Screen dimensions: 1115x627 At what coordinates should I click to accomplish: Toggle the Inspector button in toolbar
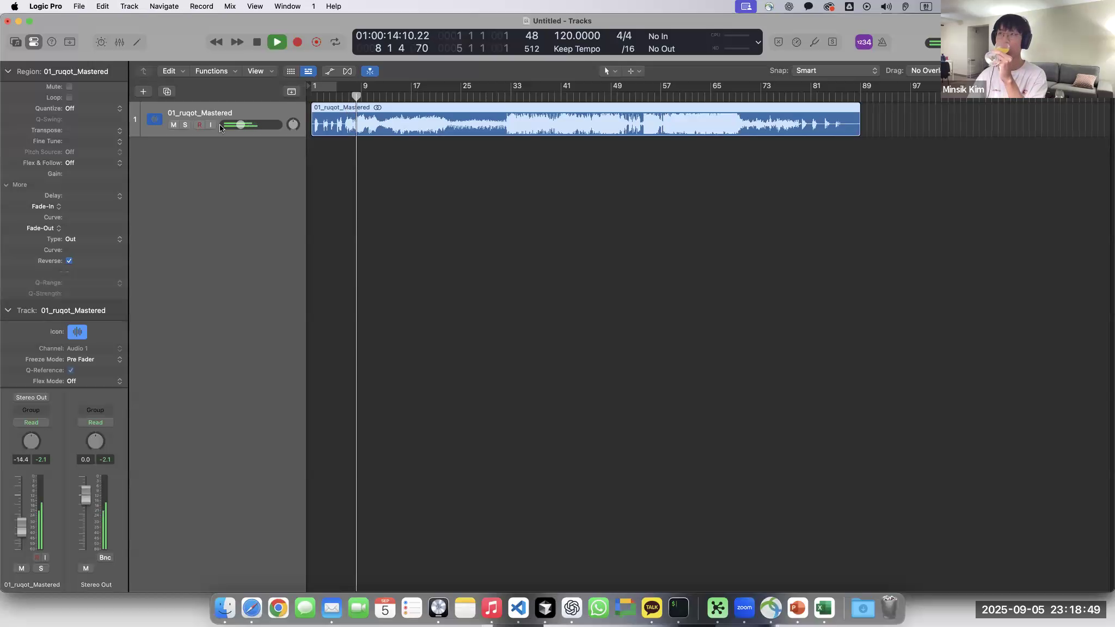tap(34, 42)
